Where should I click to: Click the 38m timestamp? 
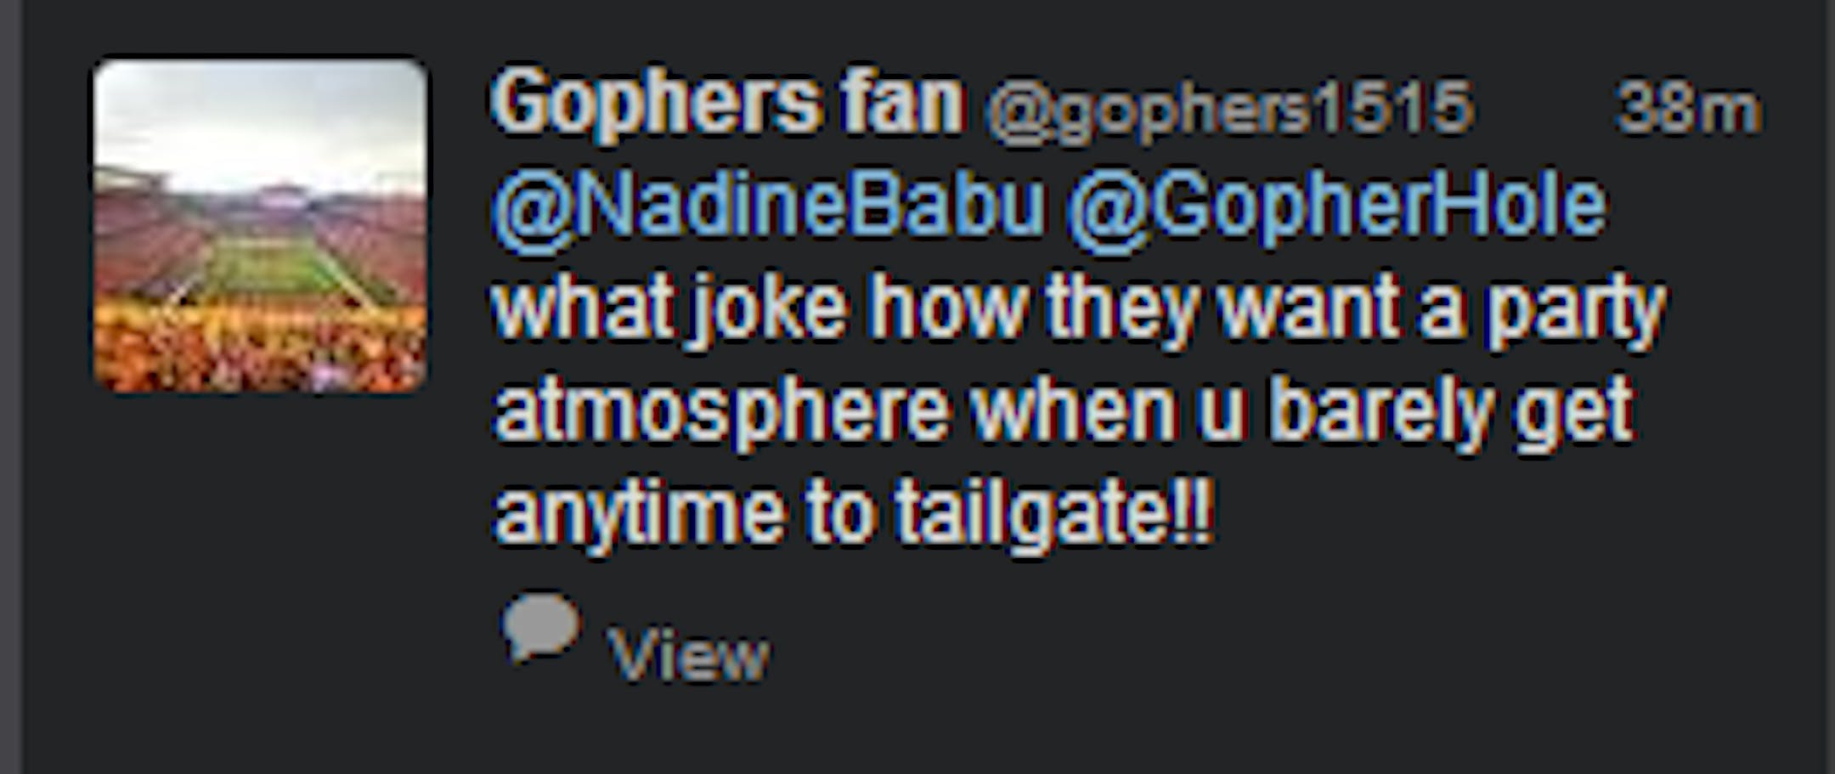(x=1688, y=109)
